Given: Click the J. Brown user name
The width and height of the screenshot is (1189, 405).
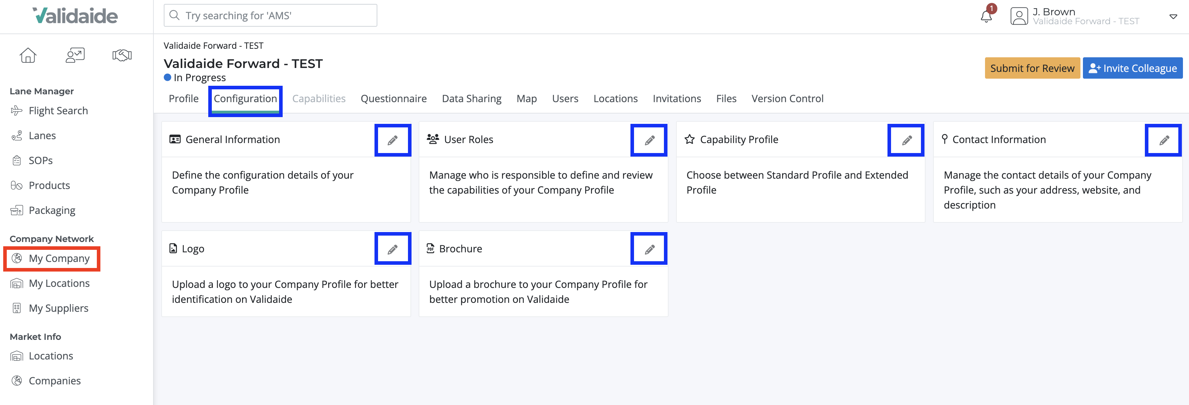Looking at the screenshot, I should pos(1054,11).
